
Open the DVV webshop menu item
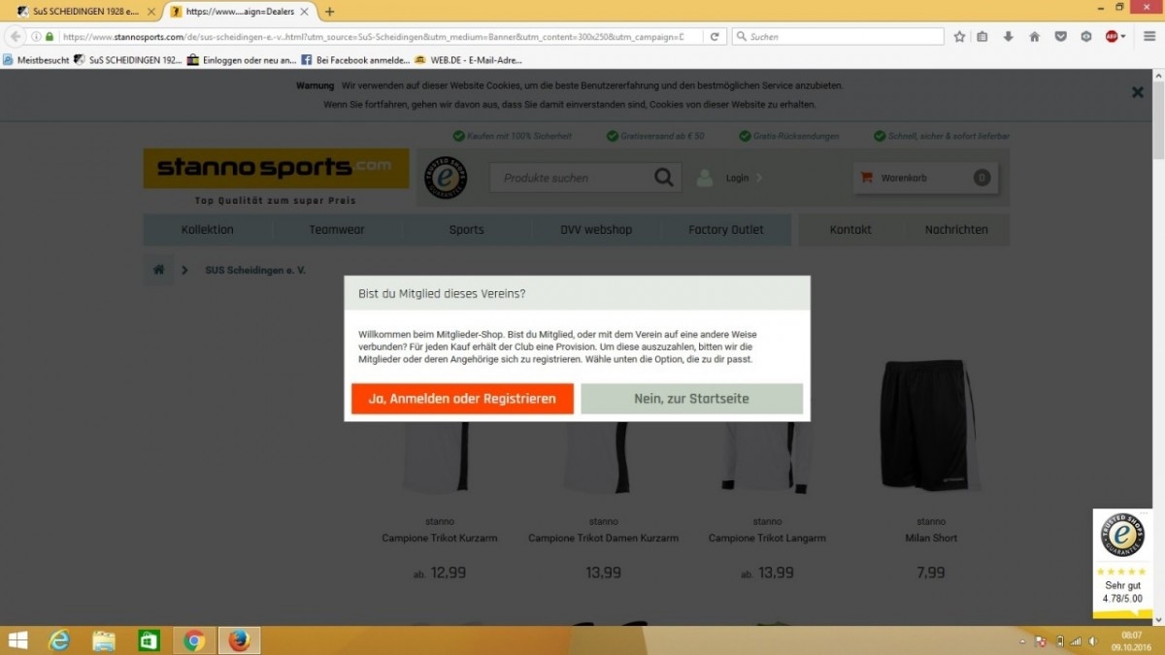(596, 230)
